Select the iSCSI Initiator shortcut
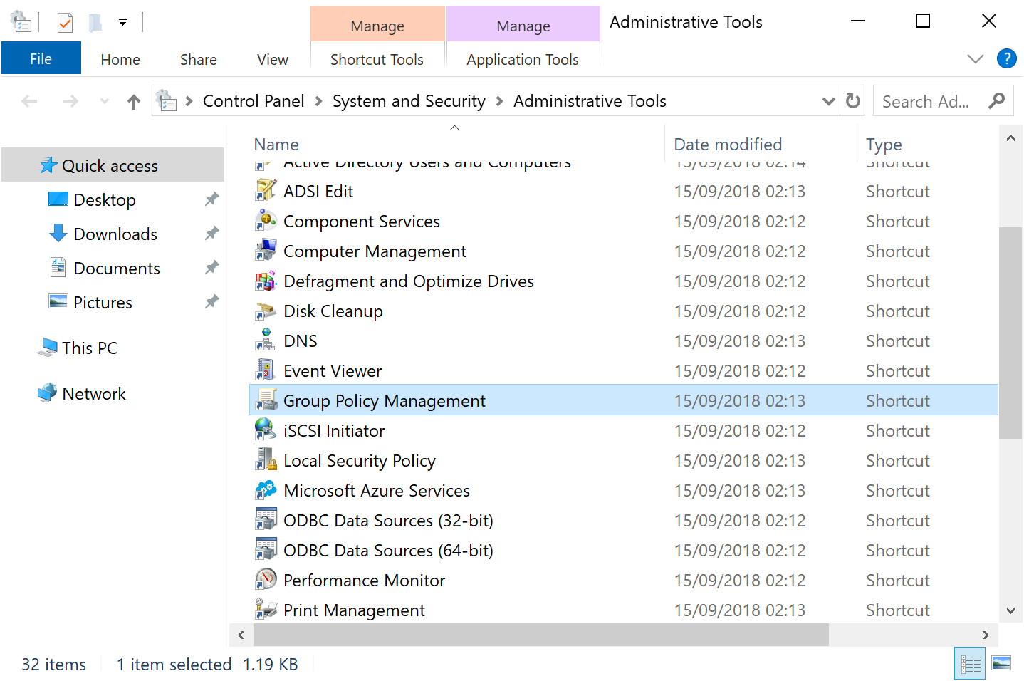The image size is (1024, 681). 333,430
